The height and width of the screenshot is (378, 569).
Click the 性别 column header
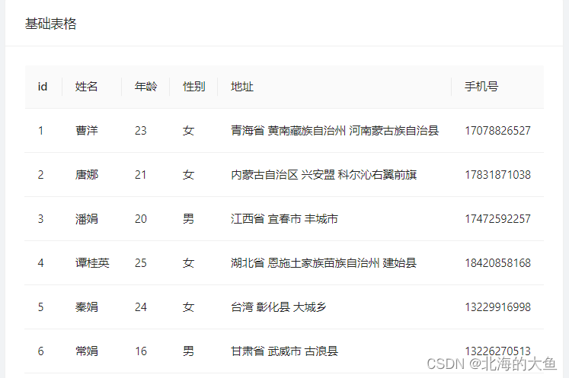pyautogui.click(x=193, y=87)
